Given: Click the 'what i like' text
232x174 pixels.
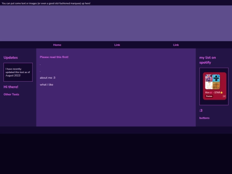Looking at the screenshot, I should (46, 85).
